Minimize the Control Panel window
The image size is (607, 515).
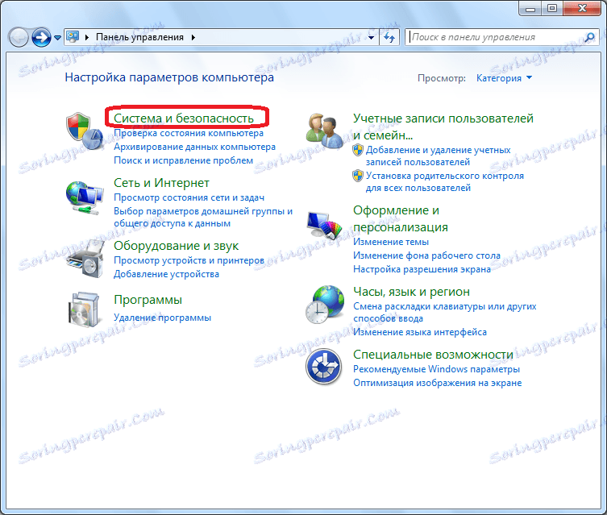530,8
